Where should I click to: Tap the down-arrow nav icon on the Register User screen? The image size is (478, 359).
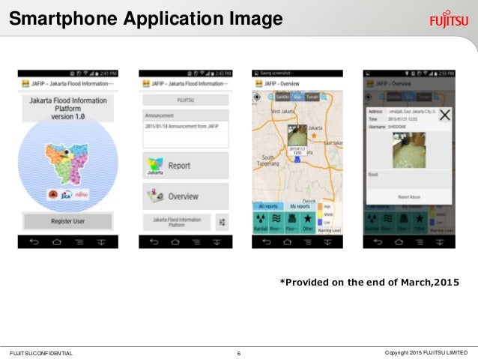[x=101, y=242]
